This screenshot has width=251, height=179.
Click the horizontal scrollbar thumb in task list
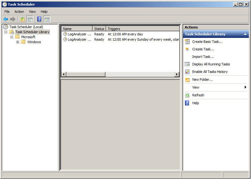pos(86,74)
